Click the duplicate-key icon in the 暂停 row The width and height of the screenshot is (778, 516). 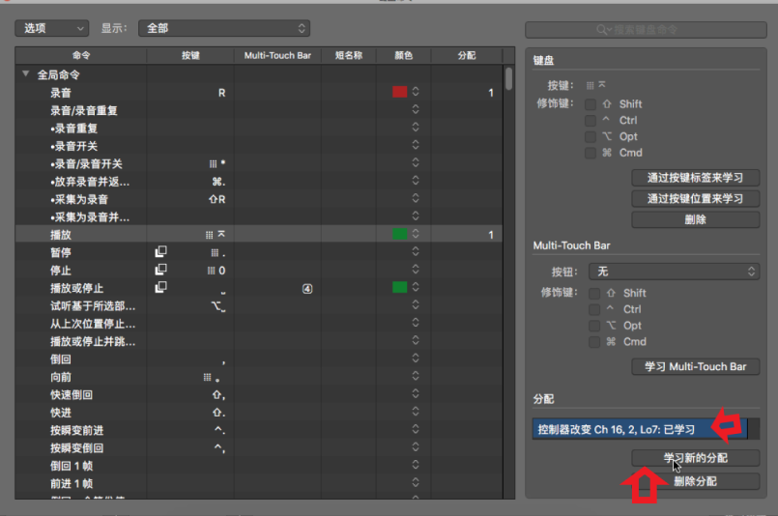pyautogui.click(x=161, y=252)
